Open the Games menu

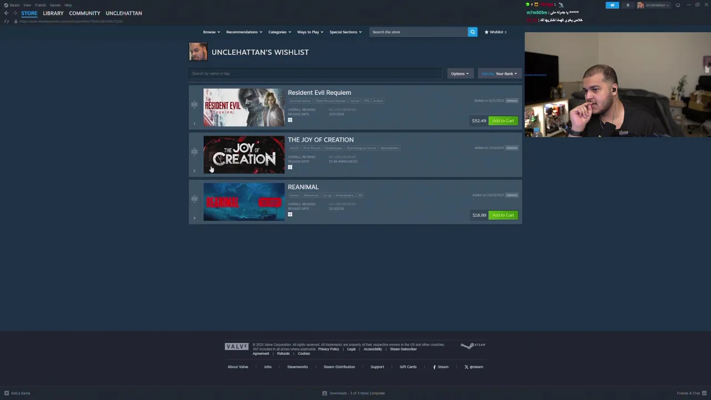point(55,5)
